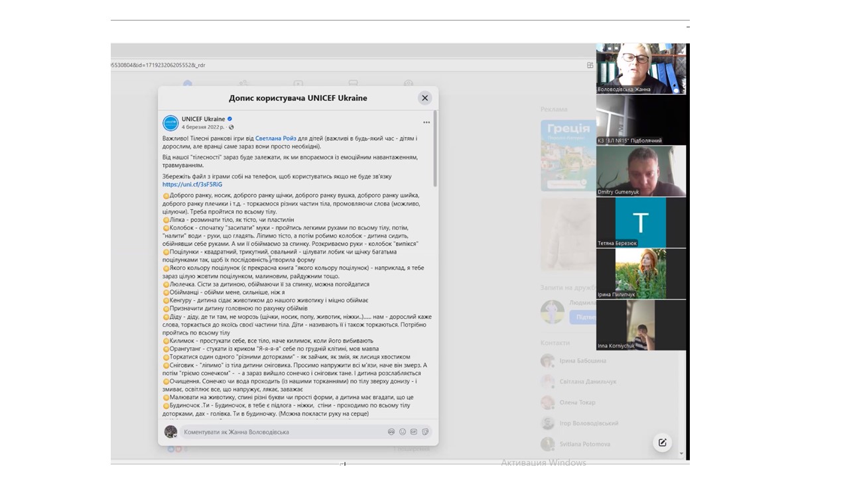Open the Светлана Ройз profile link
Image resolution: width=849 pixels, height=477 pixels.
pos(276,138)
